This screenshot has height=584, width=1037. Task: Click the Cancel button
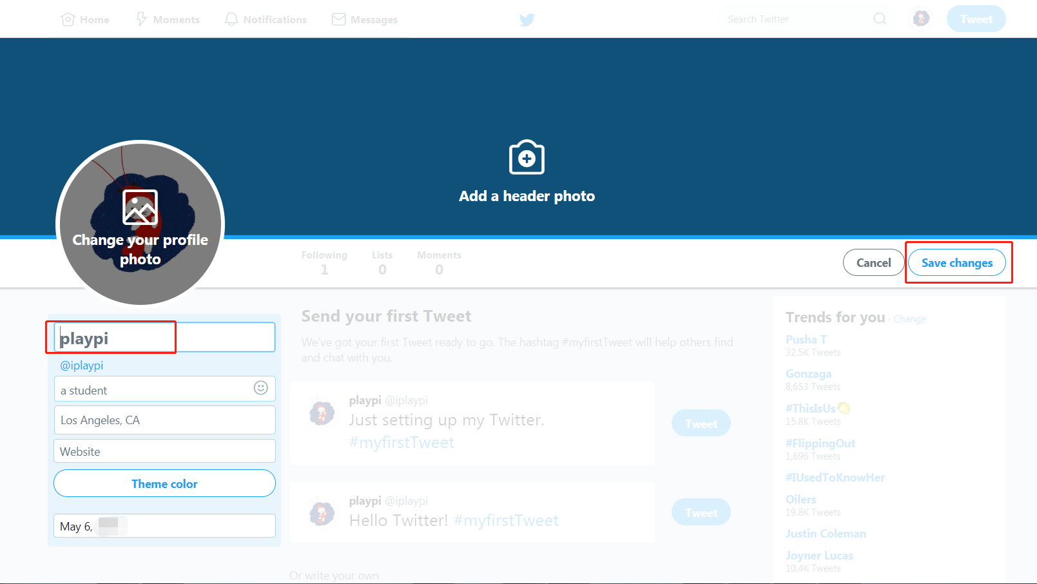click(x=873, y=262)
